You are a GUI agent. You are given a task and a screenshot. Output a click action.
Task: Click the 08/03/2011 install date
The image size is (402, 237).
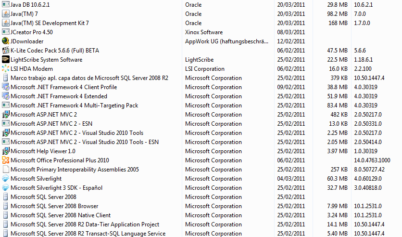pos(291,32)
